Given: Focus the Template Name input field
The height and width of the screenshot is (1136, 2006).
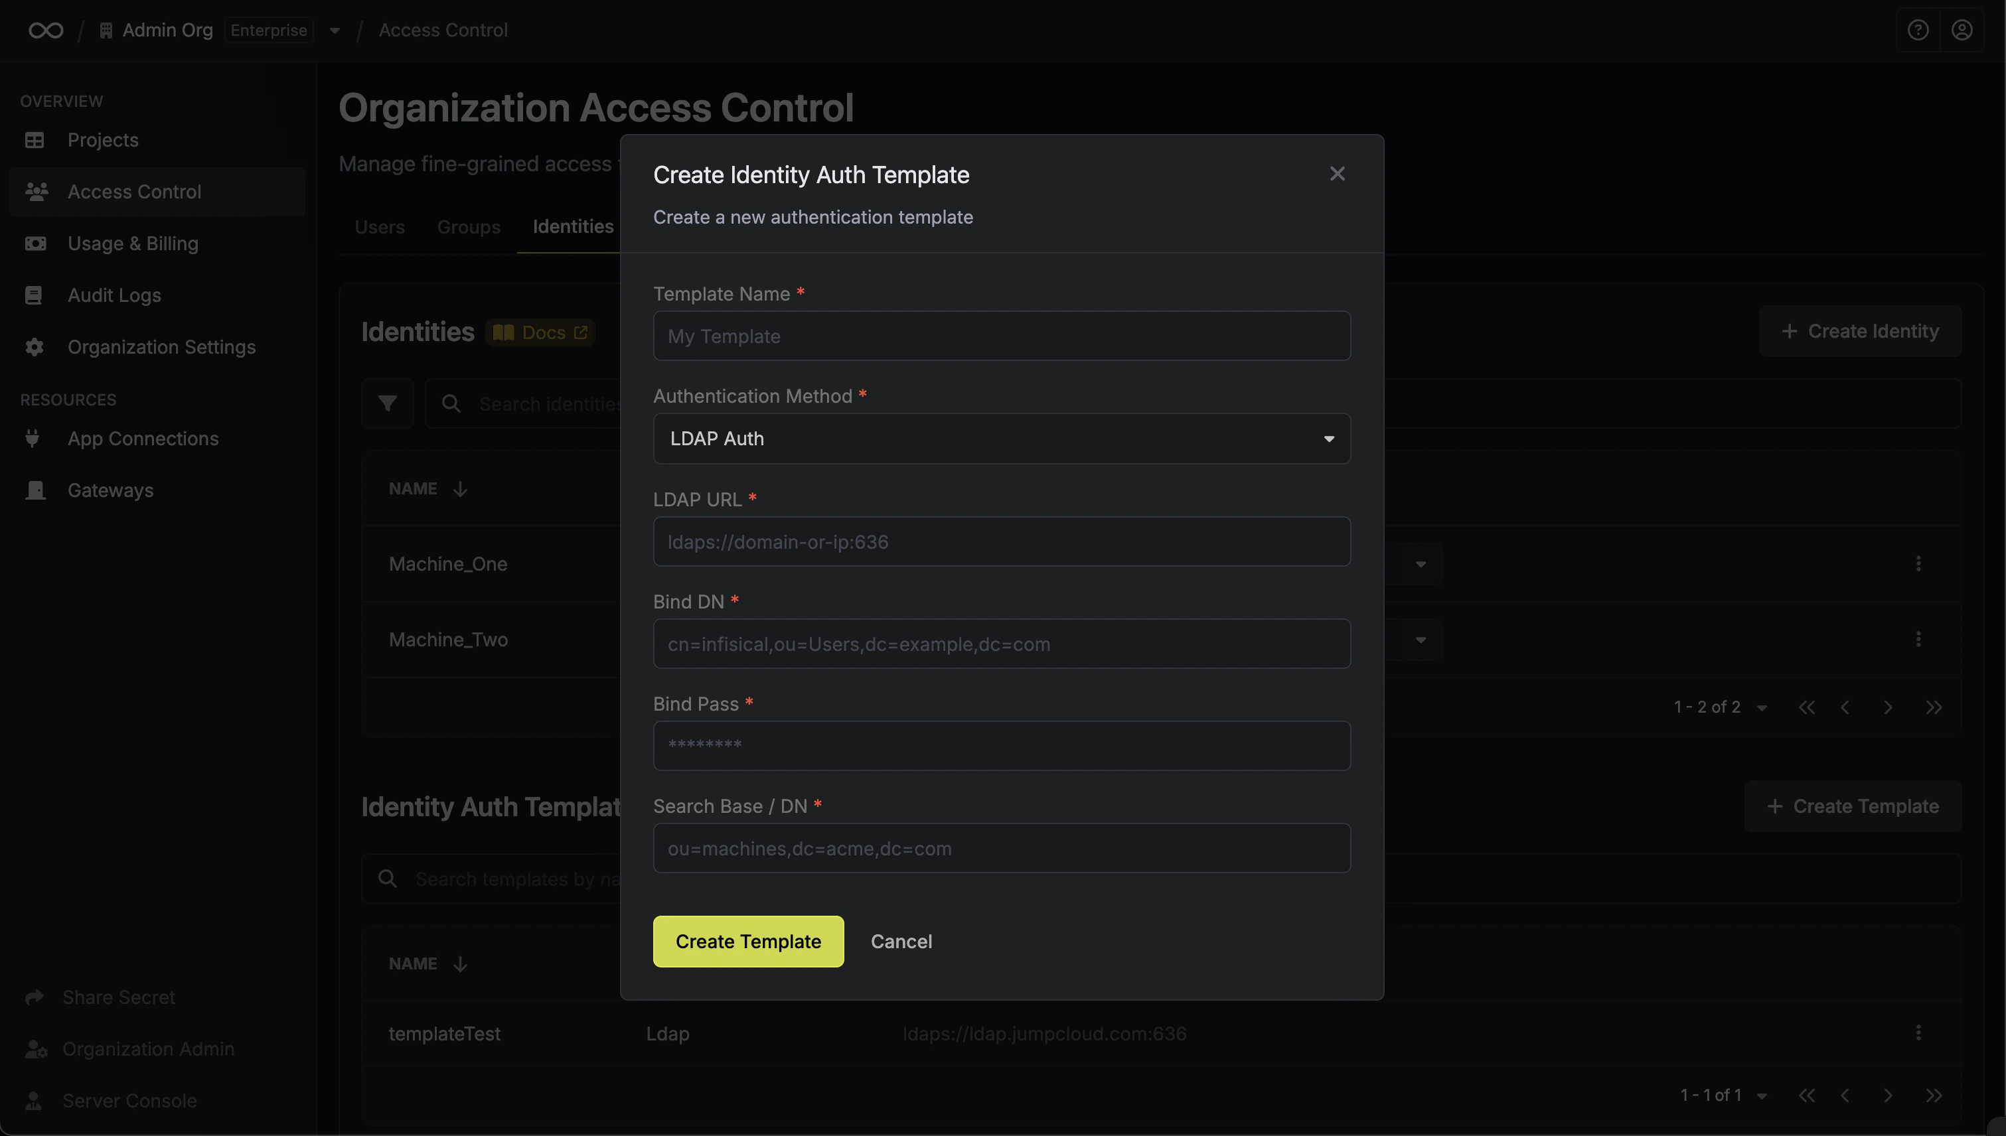Looking at the screenshot, I should pos(1002,336).
